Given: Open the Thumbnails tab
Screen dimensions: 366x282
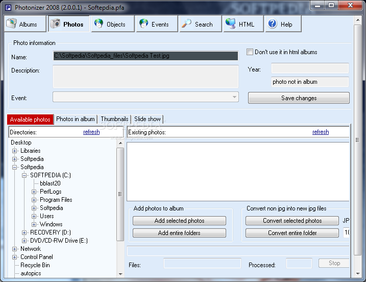Looking at the screenshot, I should point(114,119).
